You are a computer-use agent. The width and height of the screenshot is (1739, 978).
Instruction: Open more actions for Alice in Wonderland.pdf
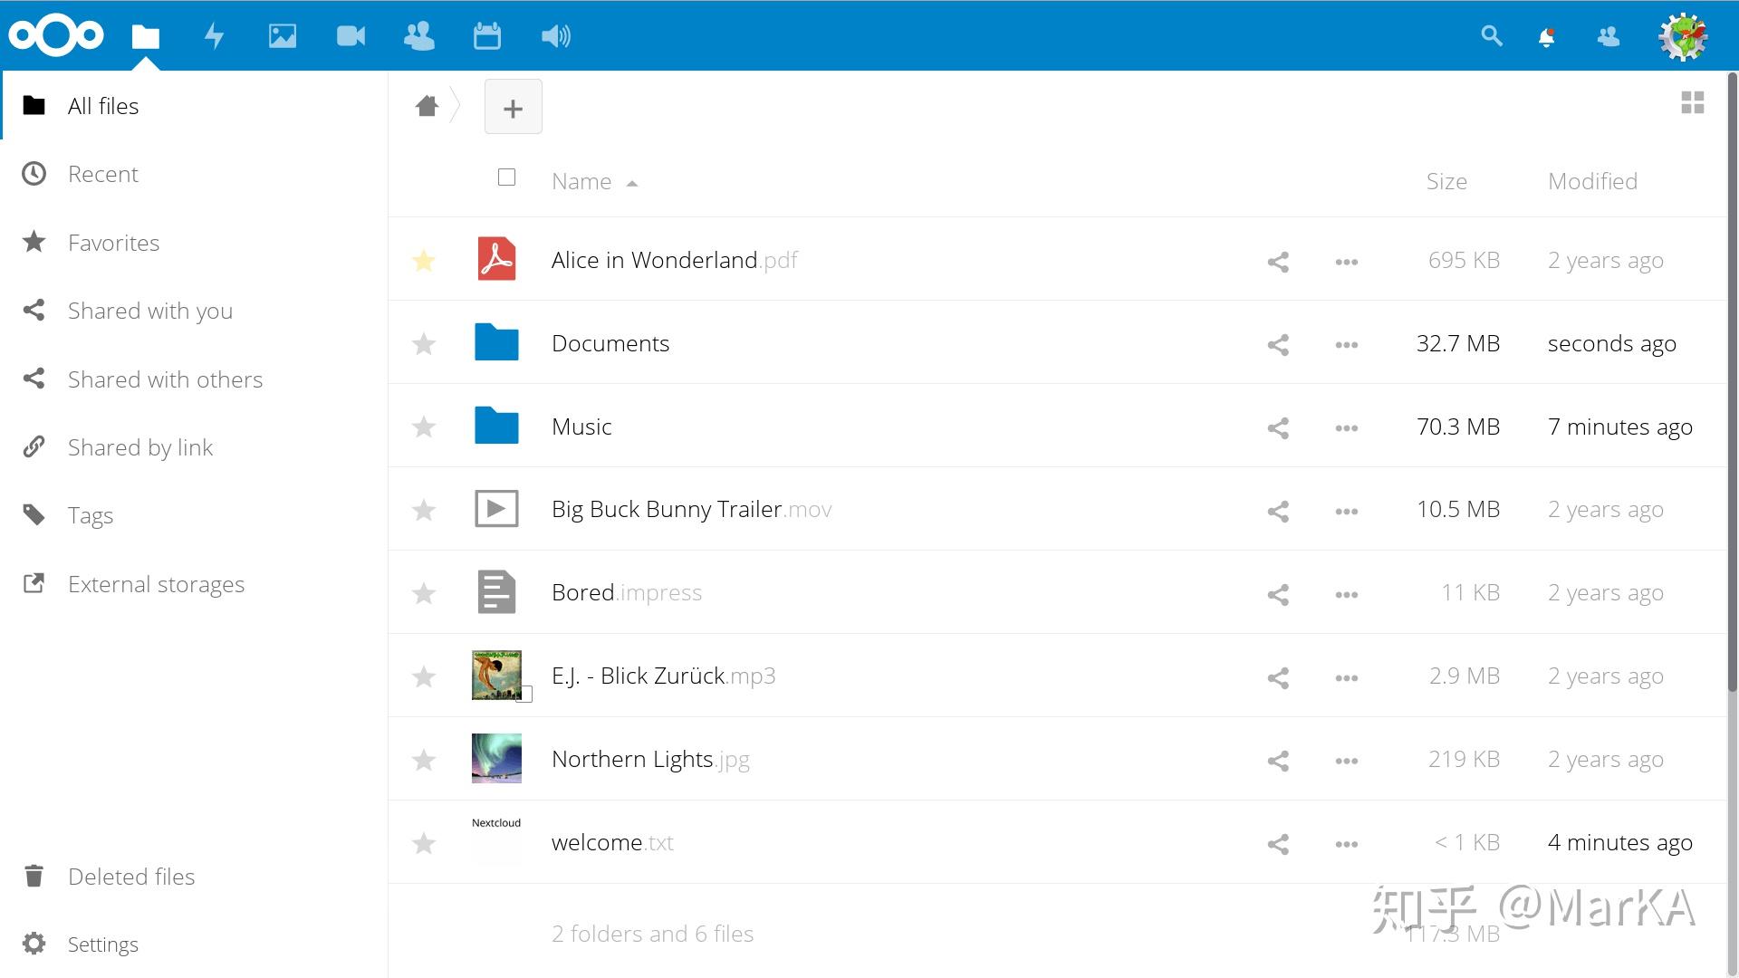coord(1347,262)
